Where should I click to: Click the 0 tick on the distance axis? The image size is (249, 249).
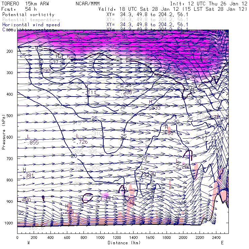point(17,238)
